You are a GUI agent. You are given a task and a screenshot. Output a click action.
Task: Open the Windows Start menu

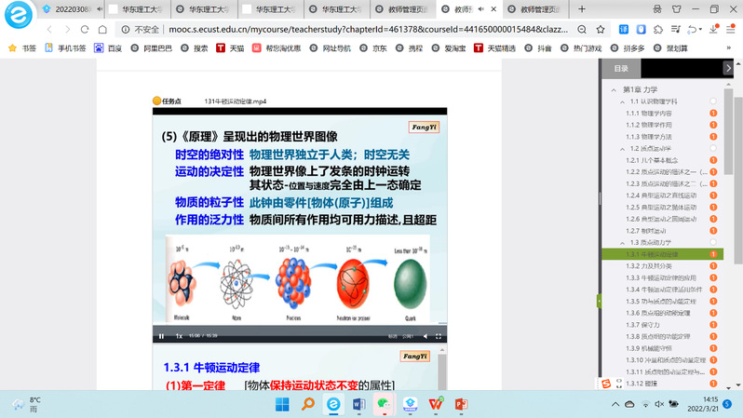pyautogui.click(x=282, y=404)
